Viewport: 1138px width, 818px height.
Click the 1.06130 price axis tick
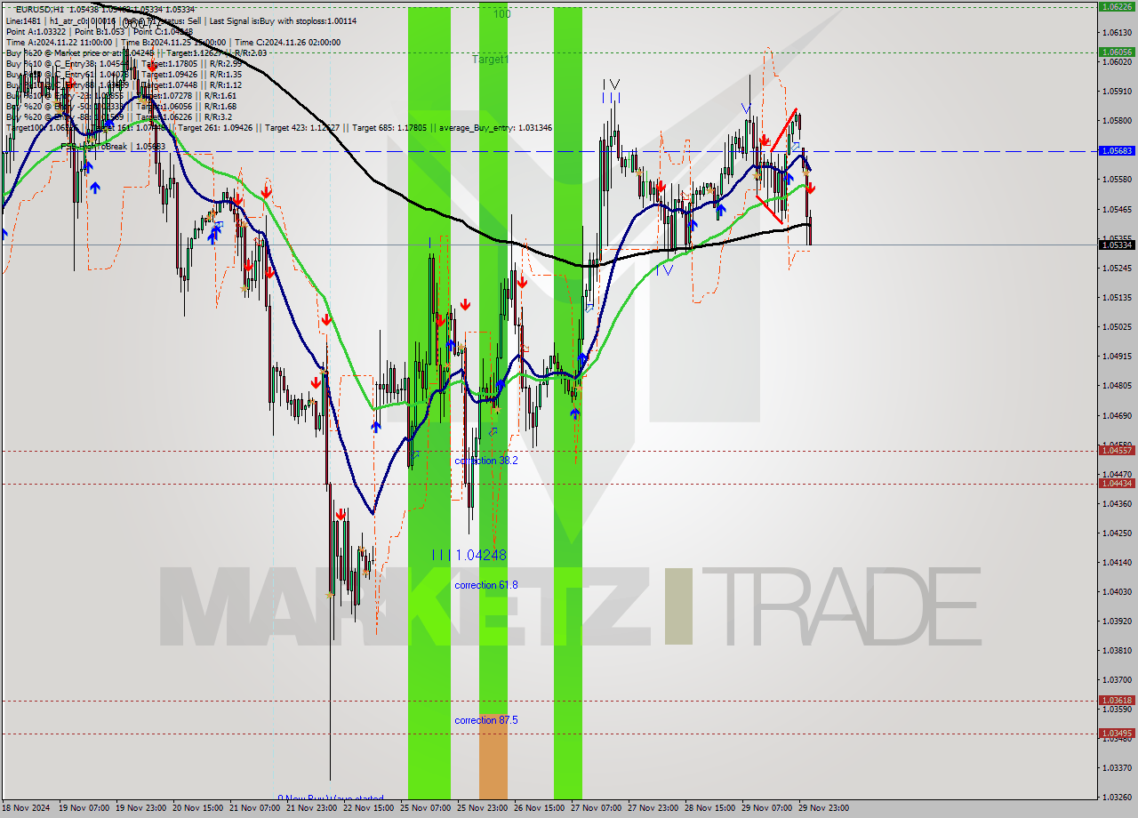[x=1117, y=32]
